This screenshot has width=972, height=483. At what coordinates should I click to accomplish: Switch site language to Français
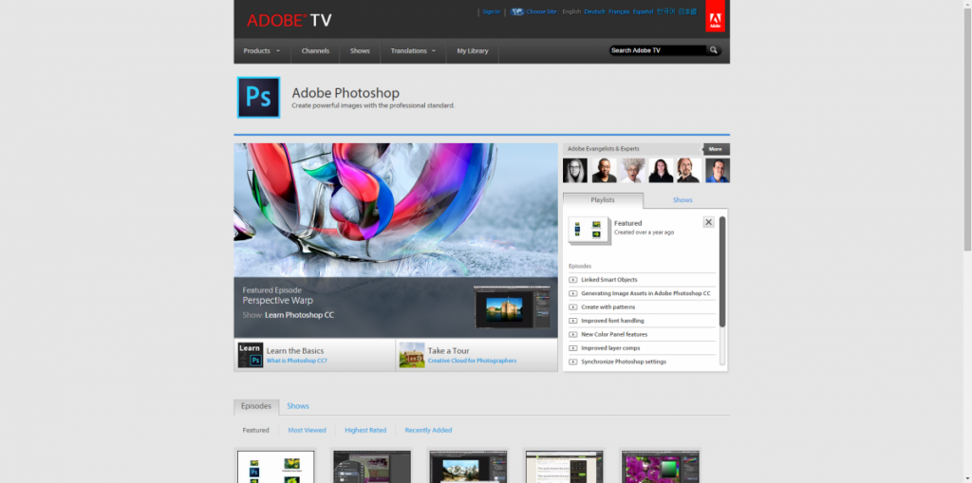tap(619, 11)
